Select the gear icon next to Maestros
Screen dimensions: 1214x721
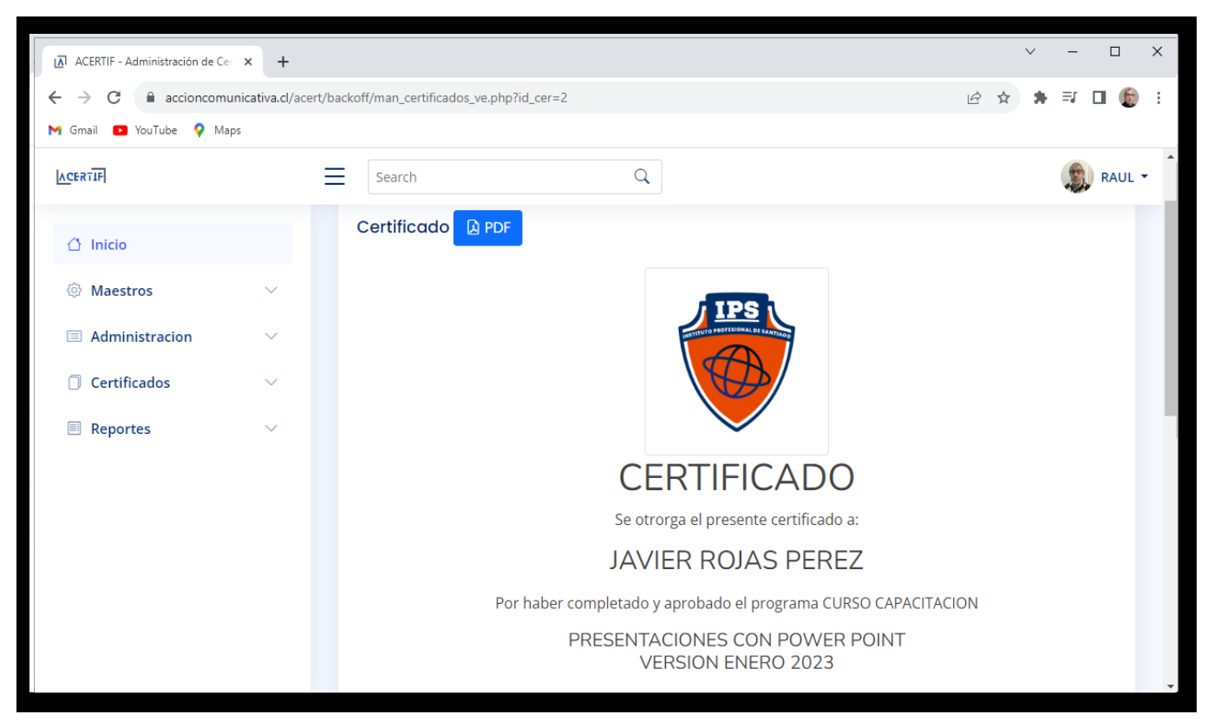(75, 290)
